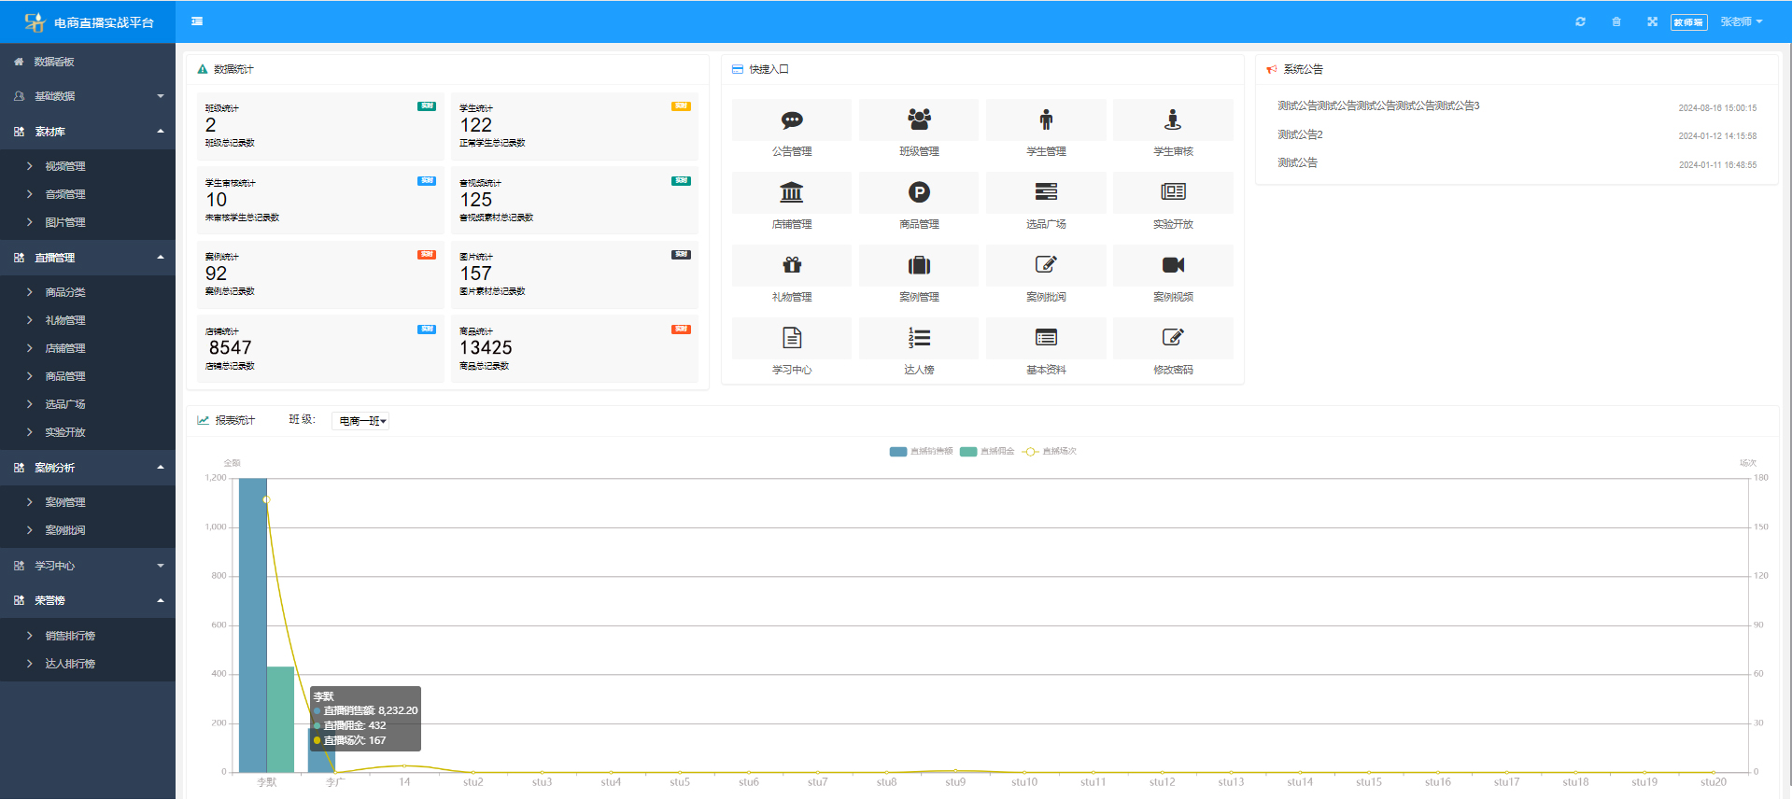The height and width of the screenshot is (800, 1792).
Task: Toggle 直播场次 line in chart legend
Action: coord(1050,452)
